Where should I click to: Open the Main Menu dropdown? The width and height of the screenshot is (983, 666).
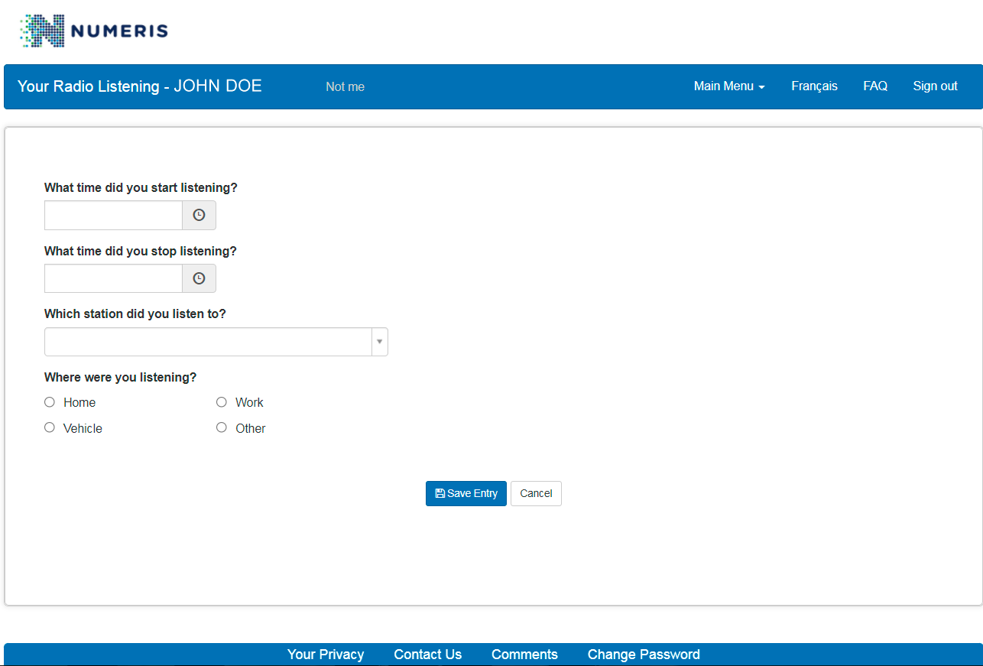click(x=729, y=86)
